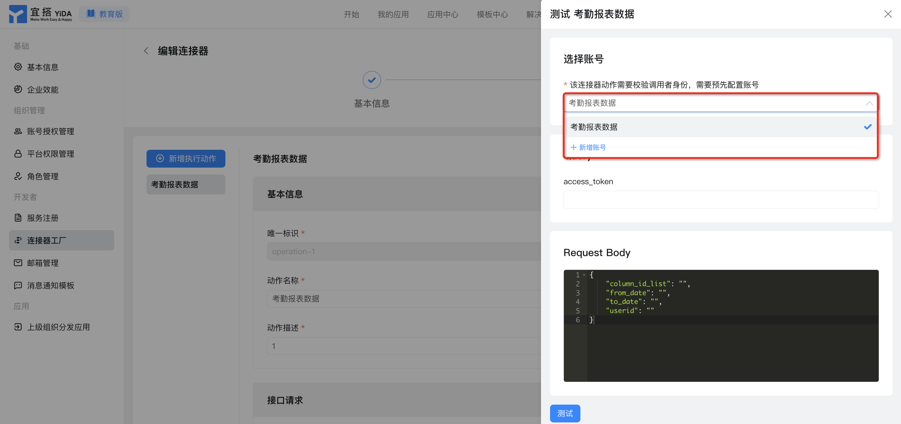Image resolution: width=901 pixels, height=424 pixels.
Task: Click the 教育版 badge label
Action: coord(111,14)
